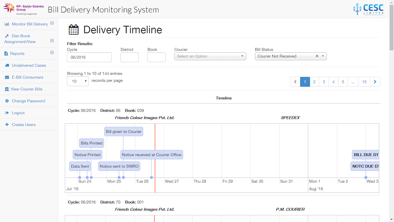Expand the Dist-Book Assignment/View submenu
The height and width of the screenshot is (222, 394).
[52, 41]
